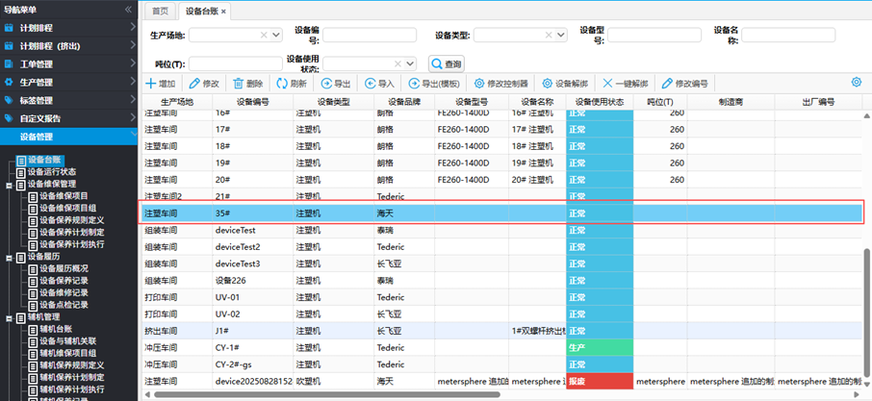Click the 刷新 refresh icon
Screen dimensions: 872x401
(x=282, y=84)
